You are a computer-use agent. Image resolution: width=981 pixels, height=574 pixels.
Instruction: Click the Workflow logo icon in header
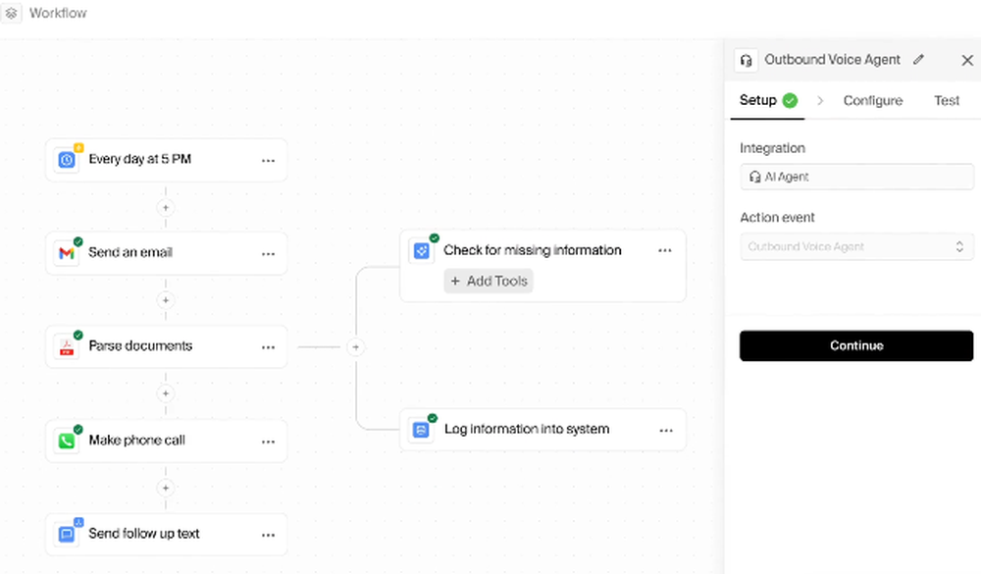coord(12,14)
